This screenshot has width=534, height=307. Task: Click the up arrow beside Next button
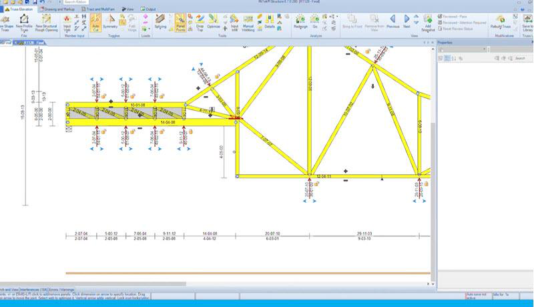(x=416, y=16)
